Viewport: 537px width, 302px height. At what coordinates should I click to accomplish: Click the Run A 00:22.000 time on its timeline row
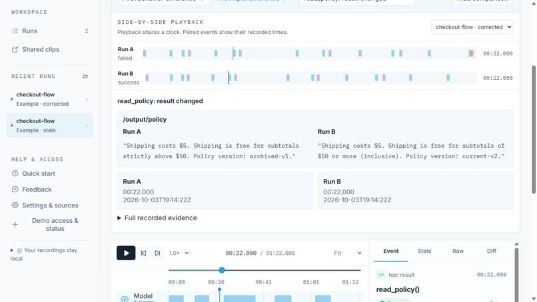498,53
